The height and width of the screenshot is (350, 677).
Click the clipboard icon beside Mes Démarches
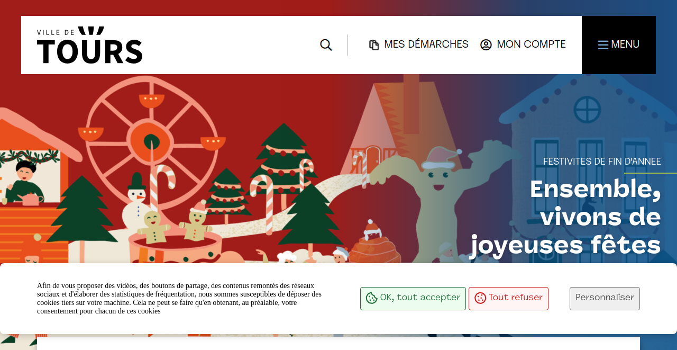pyautogui.click(x=374, y=45)
